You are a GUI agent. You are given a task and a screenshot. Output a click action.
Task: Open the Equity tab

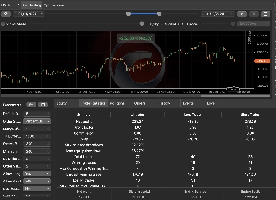62,103
